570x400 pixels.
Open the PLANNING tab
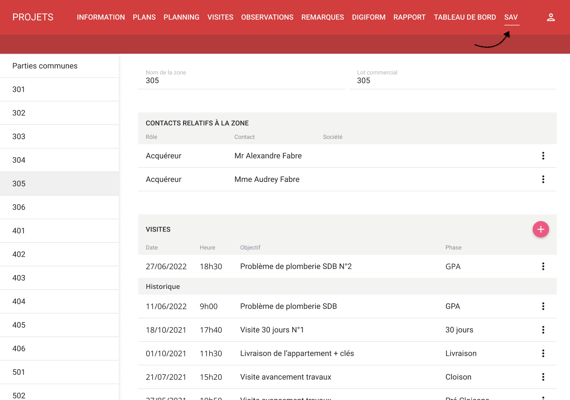(x=181, y=17)
